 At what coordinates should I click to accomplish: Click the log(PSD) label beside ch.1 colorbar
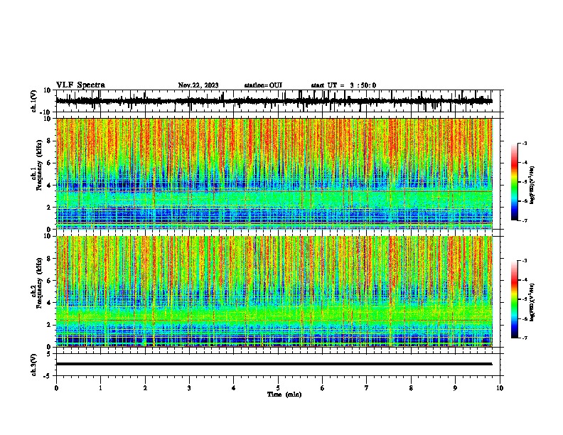click(532, 185)
